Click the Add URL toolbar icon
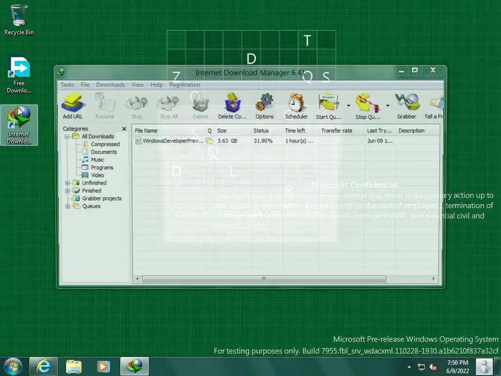501x376 pixels. point(73,106)
